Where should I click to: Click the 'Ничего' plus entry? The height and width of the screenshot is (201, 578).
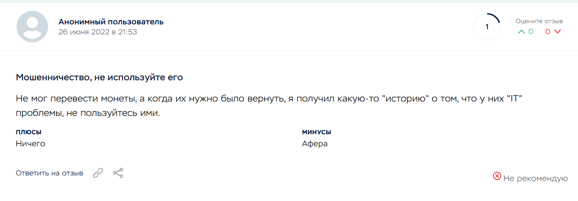pos(30,144)
